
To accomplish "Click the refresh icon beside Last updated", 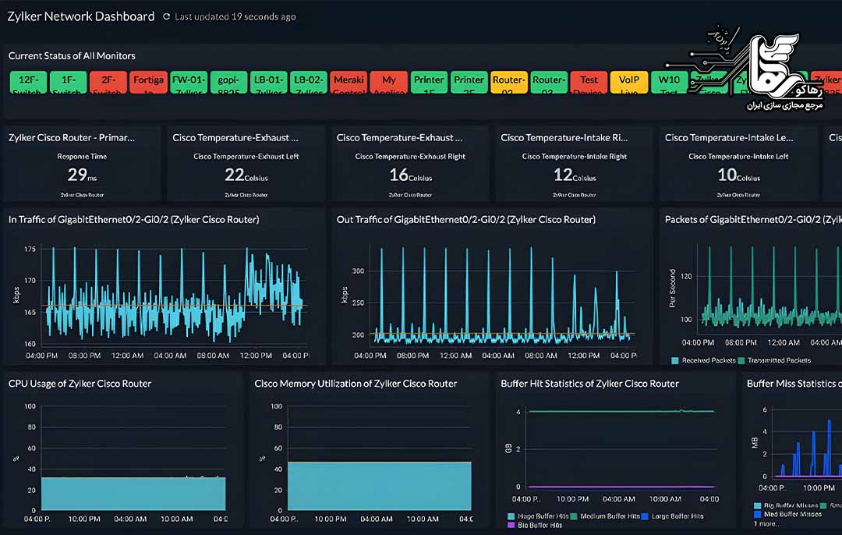I will point(166,16).
